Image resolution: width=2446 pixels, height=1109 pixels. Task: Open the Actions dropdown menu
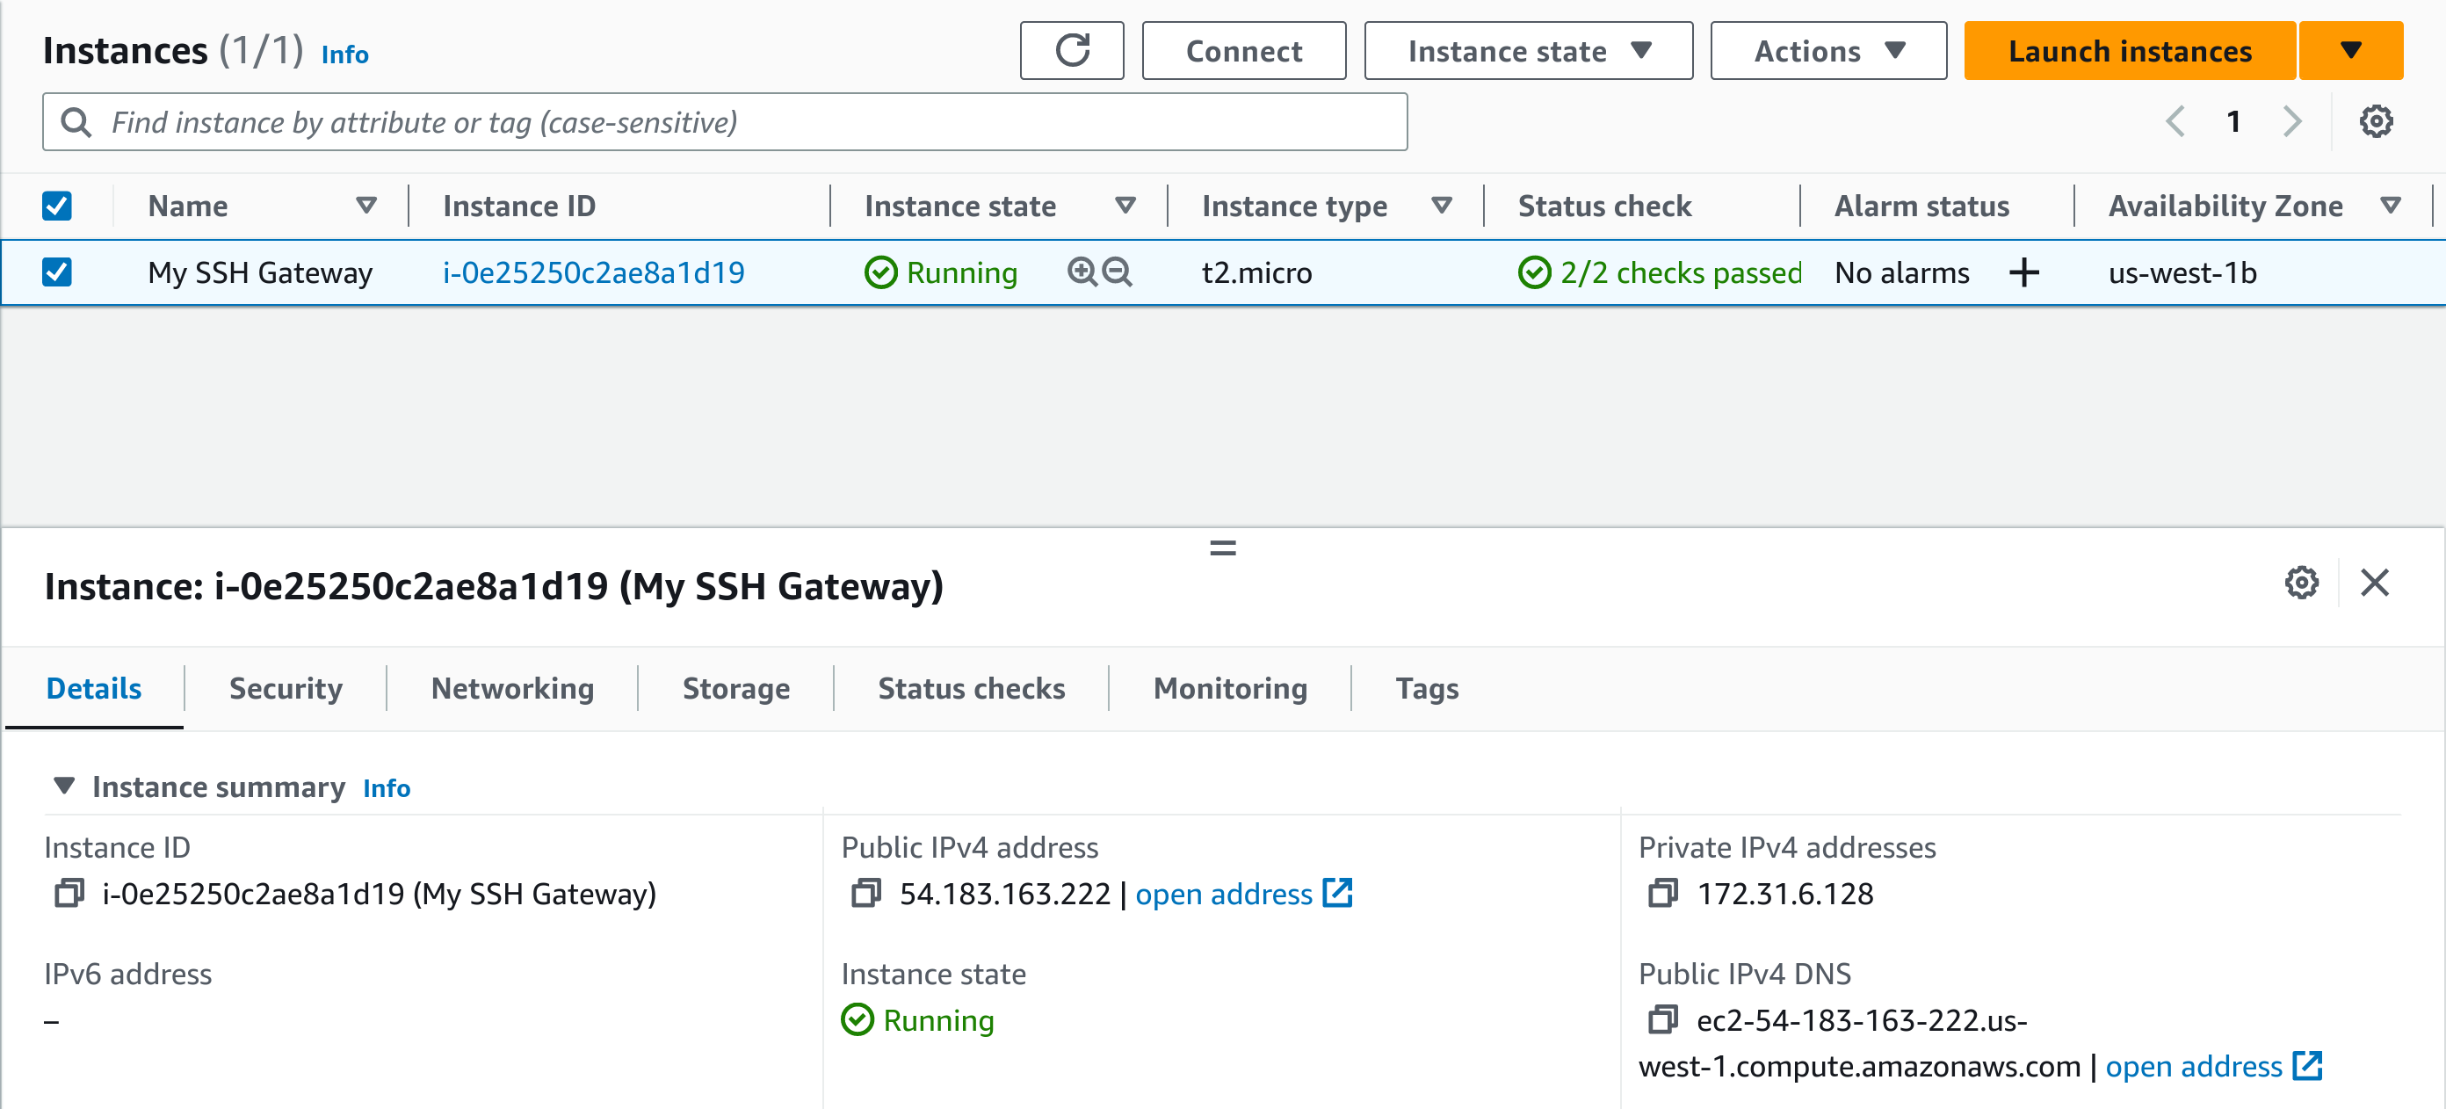click(x=1827, y=50)
